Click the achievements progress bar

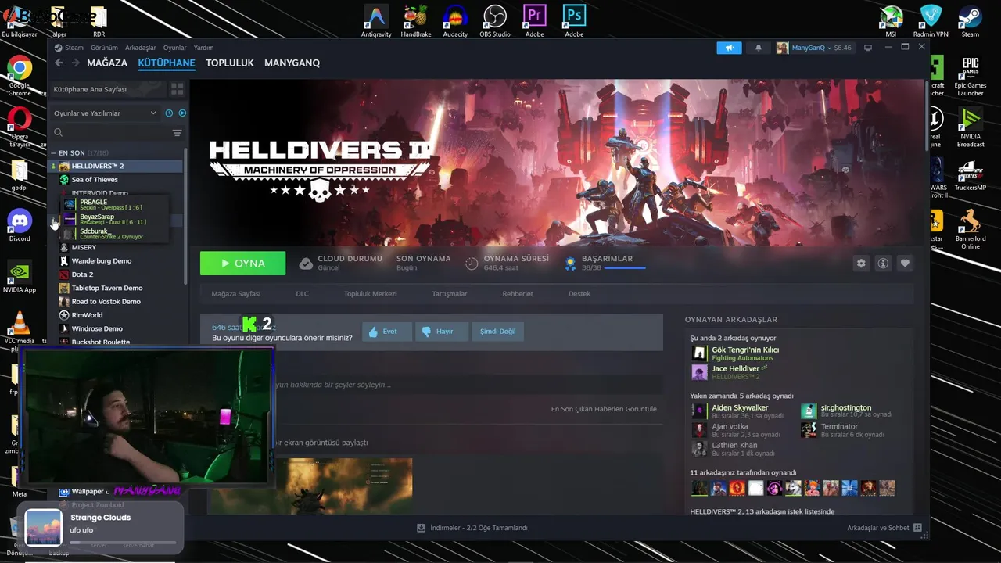pyautogui.click(x=624, y=268)
